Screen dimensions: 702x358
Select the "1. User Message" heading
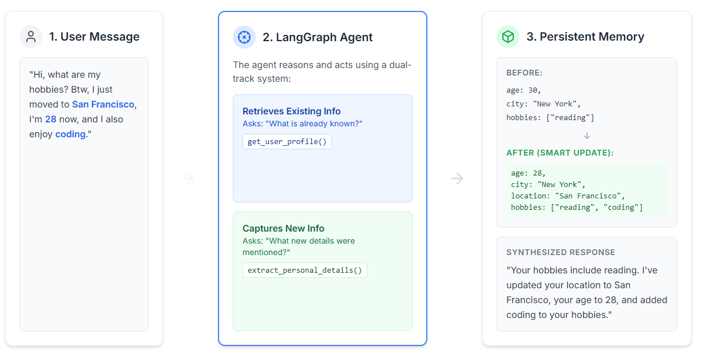94,37
